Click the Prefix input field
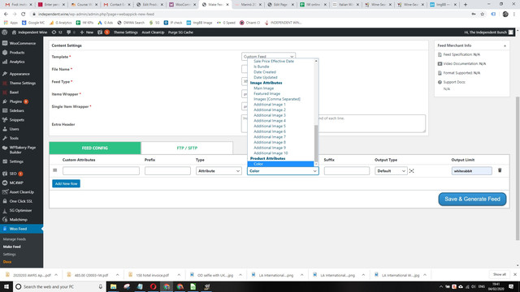The height and width of the screenshot is (292, 520). 167,171
